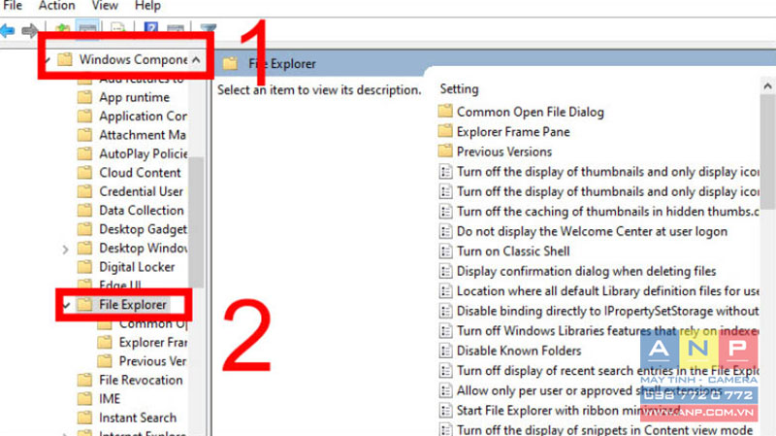Select Location where all default Library definition setting
The width and height of the screenshot is (776, 436).
607,291
